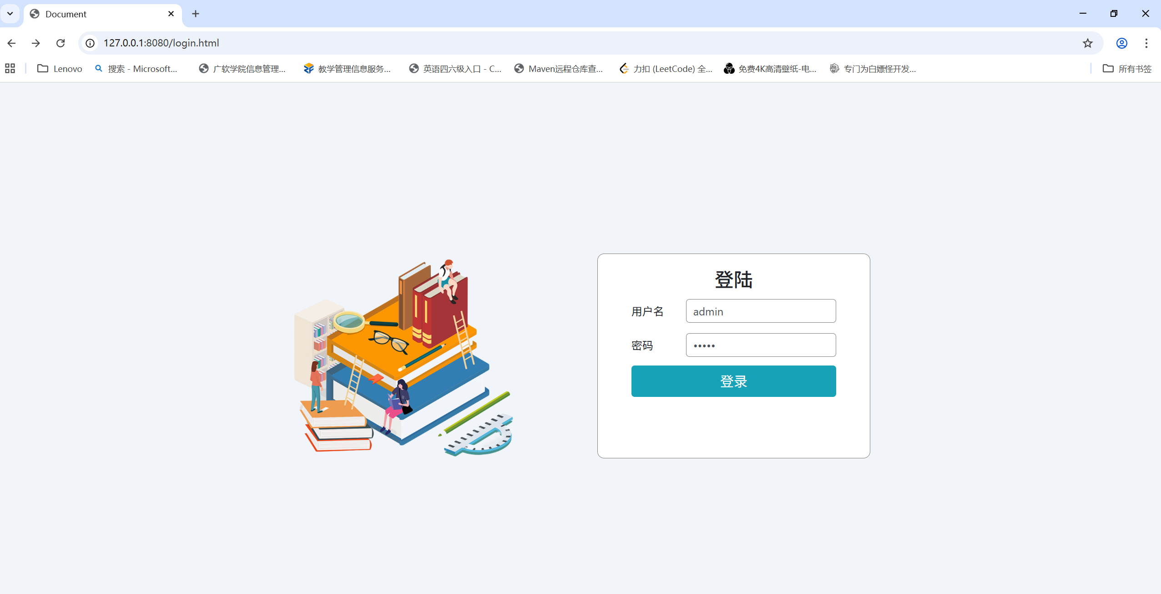Click the 用户名 input field

[x=761, y=311]
